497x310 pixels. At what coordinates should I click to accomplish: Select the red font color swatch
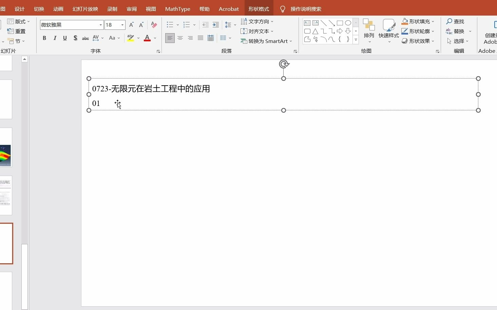[147, 41]
